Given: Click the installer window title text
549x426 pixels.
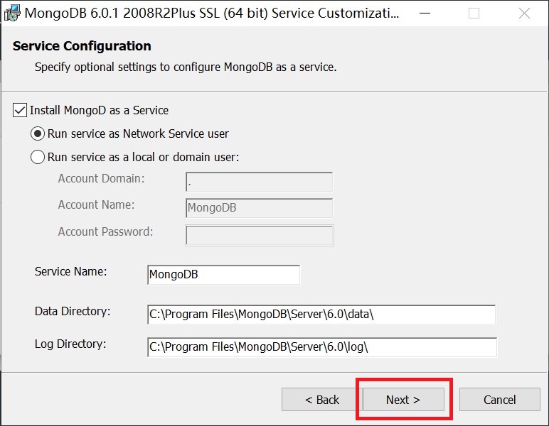Looking at the screenshot, I should point(212,13).
